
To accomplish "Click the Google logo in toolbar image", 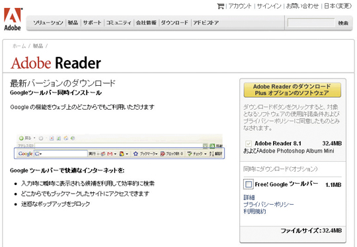I will pos(25,154).
